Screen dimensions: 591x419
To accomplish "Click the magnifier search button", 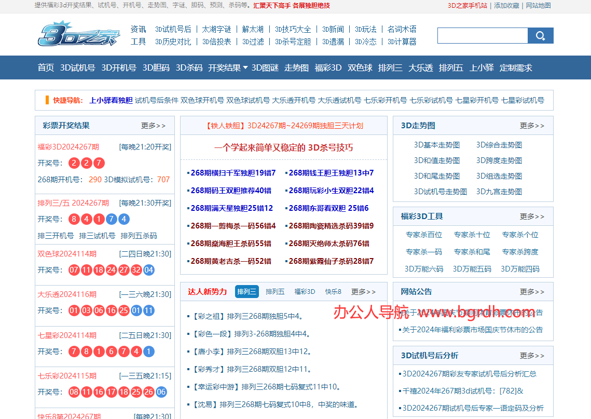I will [x=540, y=36].
